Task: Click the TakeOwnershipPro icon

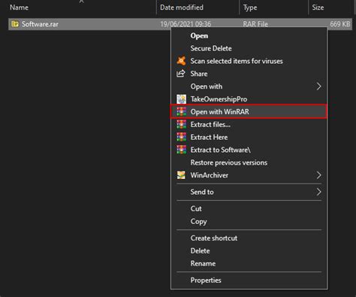Action: tap(181, 99)
